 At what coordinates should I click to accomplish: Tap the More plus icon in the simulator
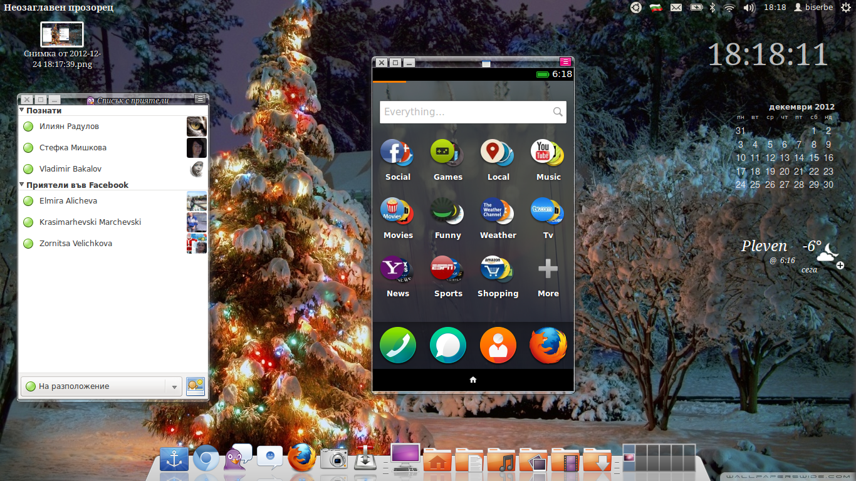coord(548,269)
